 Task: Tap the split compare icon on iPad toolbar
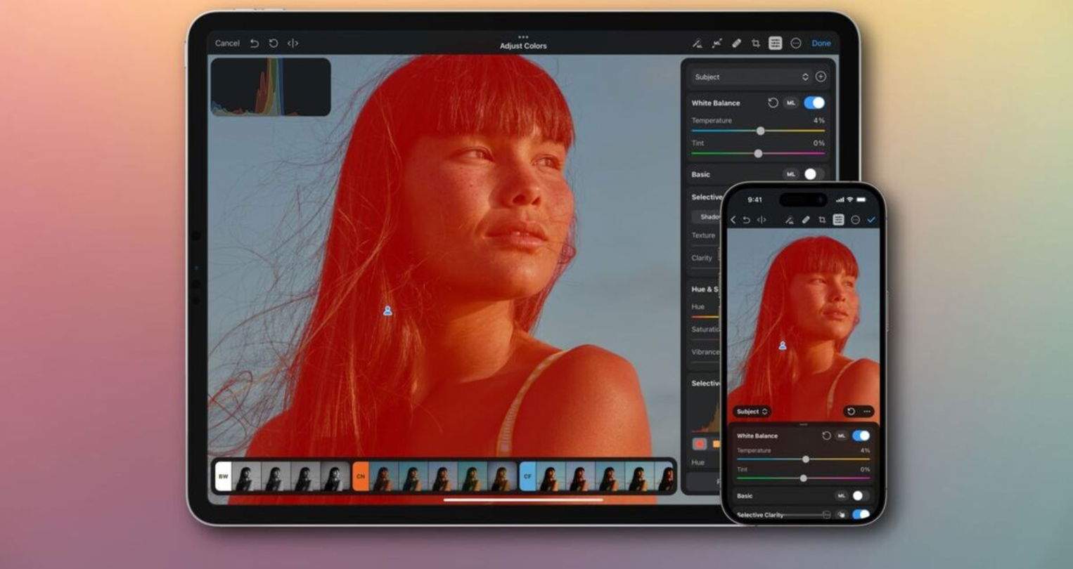click(293, 44)
